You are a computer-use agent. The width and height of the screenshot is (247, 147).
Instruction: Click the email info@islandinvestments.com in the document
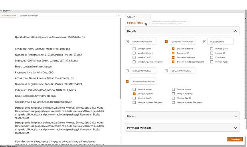[39, 96]
